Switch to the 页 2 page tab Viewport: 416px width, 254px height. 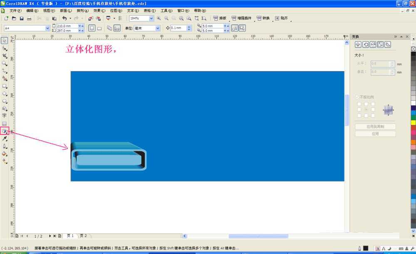tap(83, 235)
